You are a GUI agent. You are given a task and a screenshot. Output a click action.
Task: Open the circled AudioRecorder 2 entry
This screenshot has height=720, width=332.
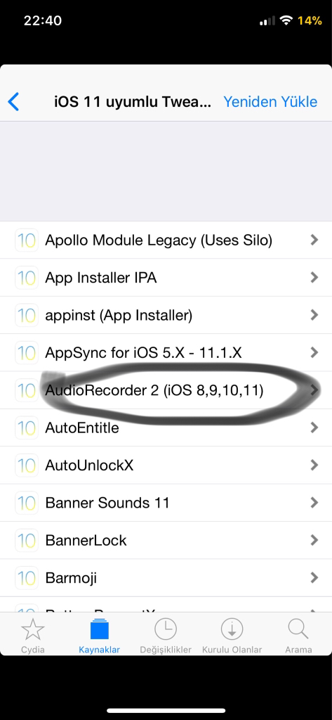[x=166, y=390]
